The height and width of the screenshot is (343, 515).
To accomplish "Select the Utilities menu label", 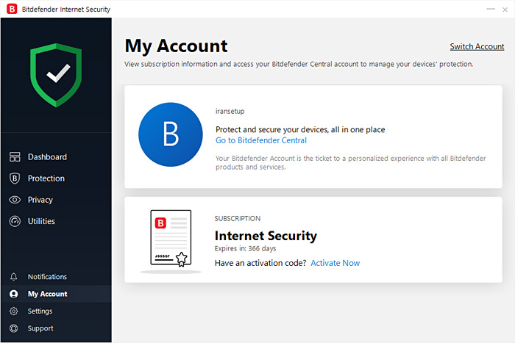I will click(41, 221).
